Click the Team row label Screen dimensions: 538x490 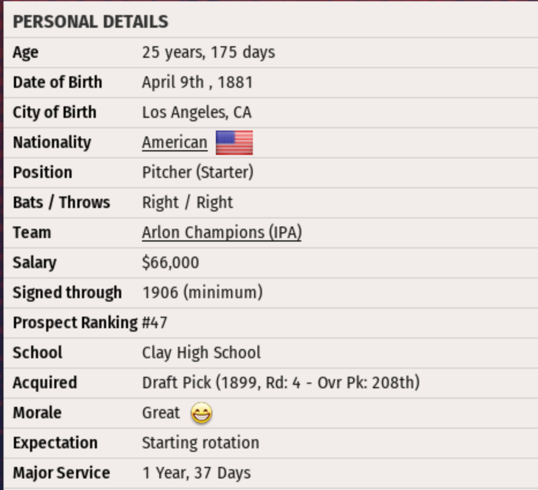coord(32,232)
